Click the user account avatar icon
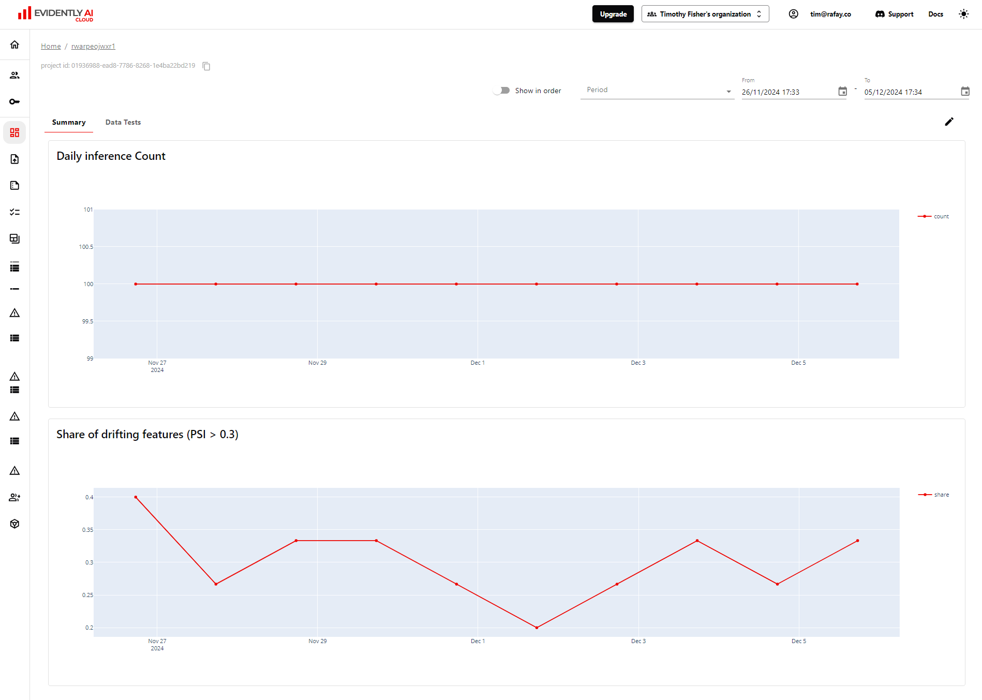Viewport: 982px width, 700px height. click(x=793, y=14)
